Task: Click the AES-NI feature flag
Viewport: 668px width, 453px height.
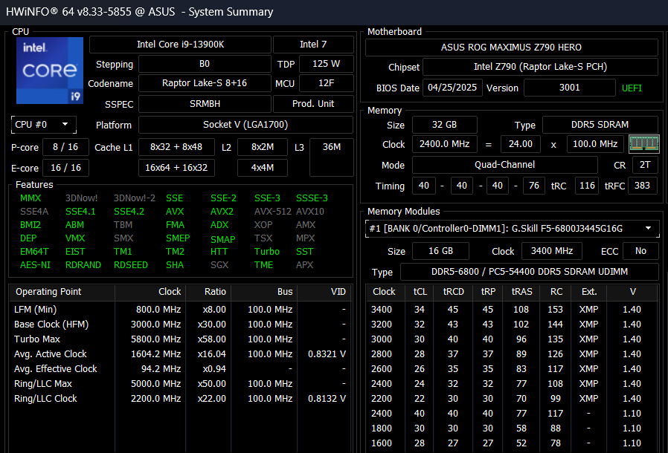Action: (x=36, y=265)
